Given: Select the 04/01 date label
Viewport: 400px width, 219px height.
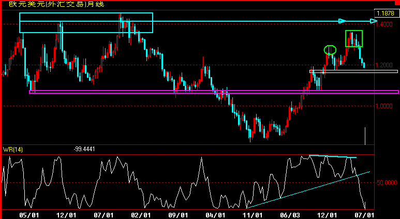Looking at the screenshot, I should point(216,215).
